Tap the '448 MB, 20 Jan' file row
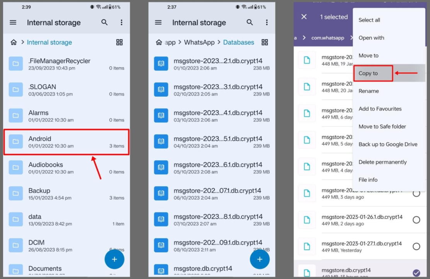This screenshot has width=430, height=279. coord(324,87)
